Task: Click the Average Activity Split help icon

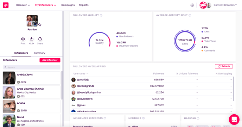Action: click(x=190, y=15)
